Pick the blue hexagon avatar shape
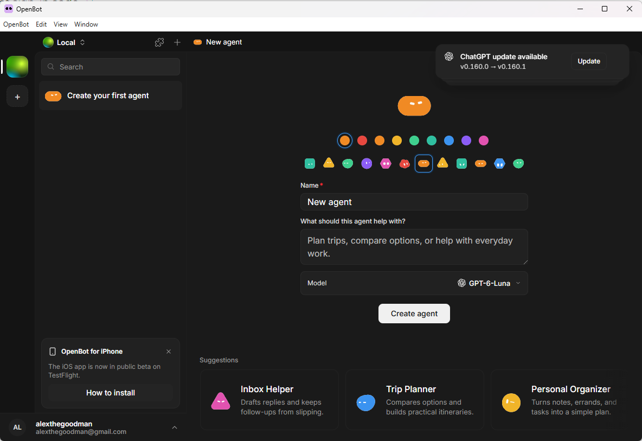 pos(499,164)
